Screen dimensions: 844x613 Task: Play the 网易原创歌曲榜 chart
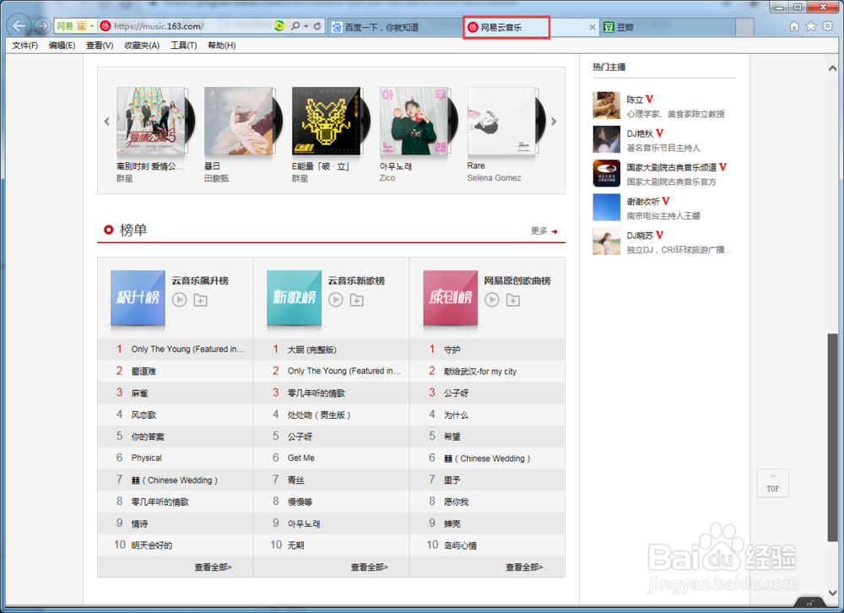click(x=492, y=300)
